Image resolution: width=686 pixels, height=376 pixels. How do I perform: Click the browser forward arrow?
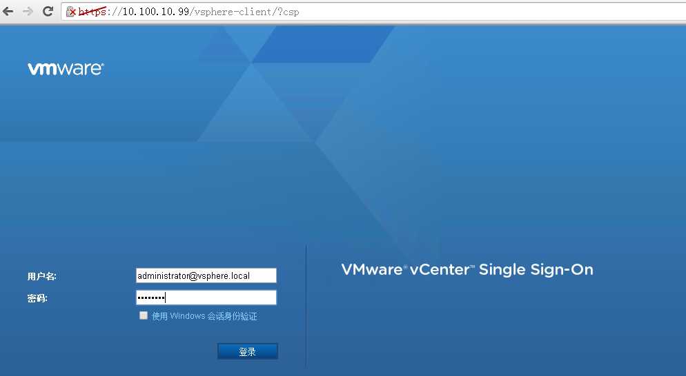[28, 11]
